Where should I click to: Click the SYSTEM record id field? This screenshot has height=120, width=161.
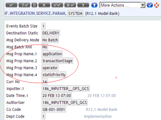(x=75, y=13)
